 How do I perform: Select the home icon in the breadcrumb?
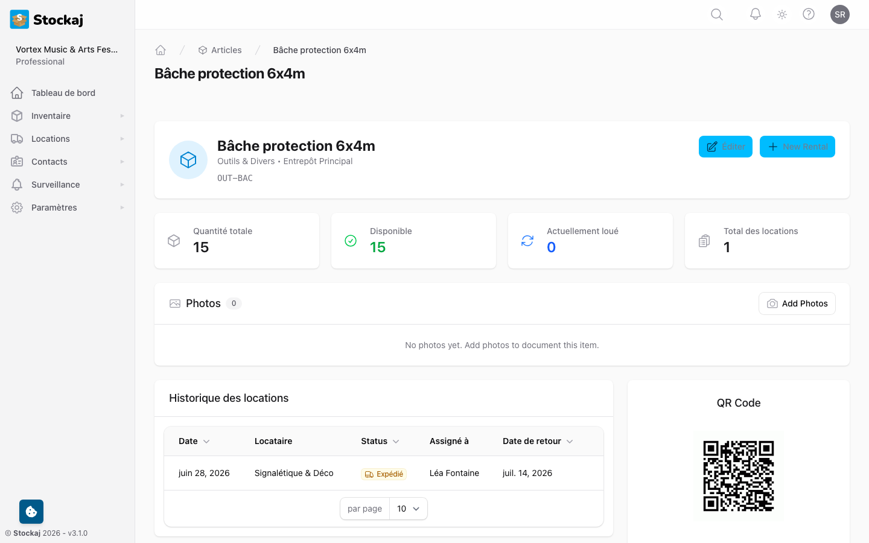click(161, 49)
